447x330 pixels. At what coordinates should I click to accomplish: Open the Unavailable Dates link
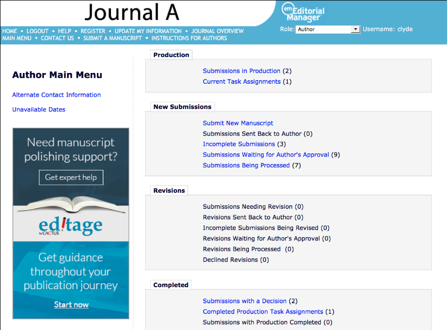coord(39,110)
